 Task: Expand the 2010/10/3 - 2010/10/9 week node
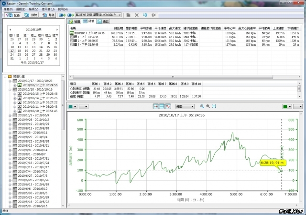[x=10, y=115]
